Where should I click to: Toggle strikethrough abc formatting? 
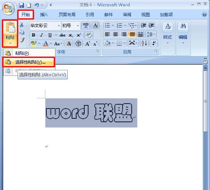[63, 35]
